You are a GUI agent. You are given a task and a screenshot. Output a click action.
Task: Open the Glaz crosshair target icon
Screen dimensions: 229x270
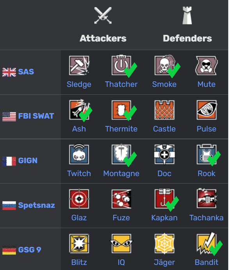pyautogui.click(x=79, y=199)
